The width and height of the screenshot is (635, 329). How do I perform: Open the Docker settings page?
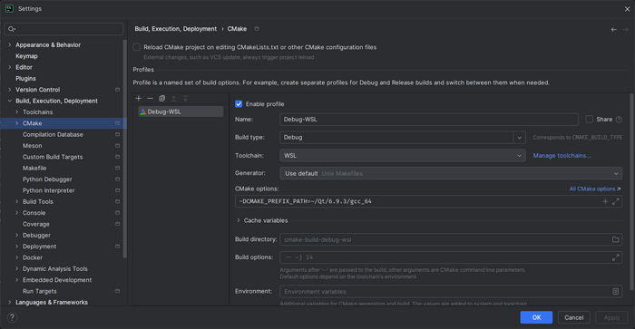point(33,257)
